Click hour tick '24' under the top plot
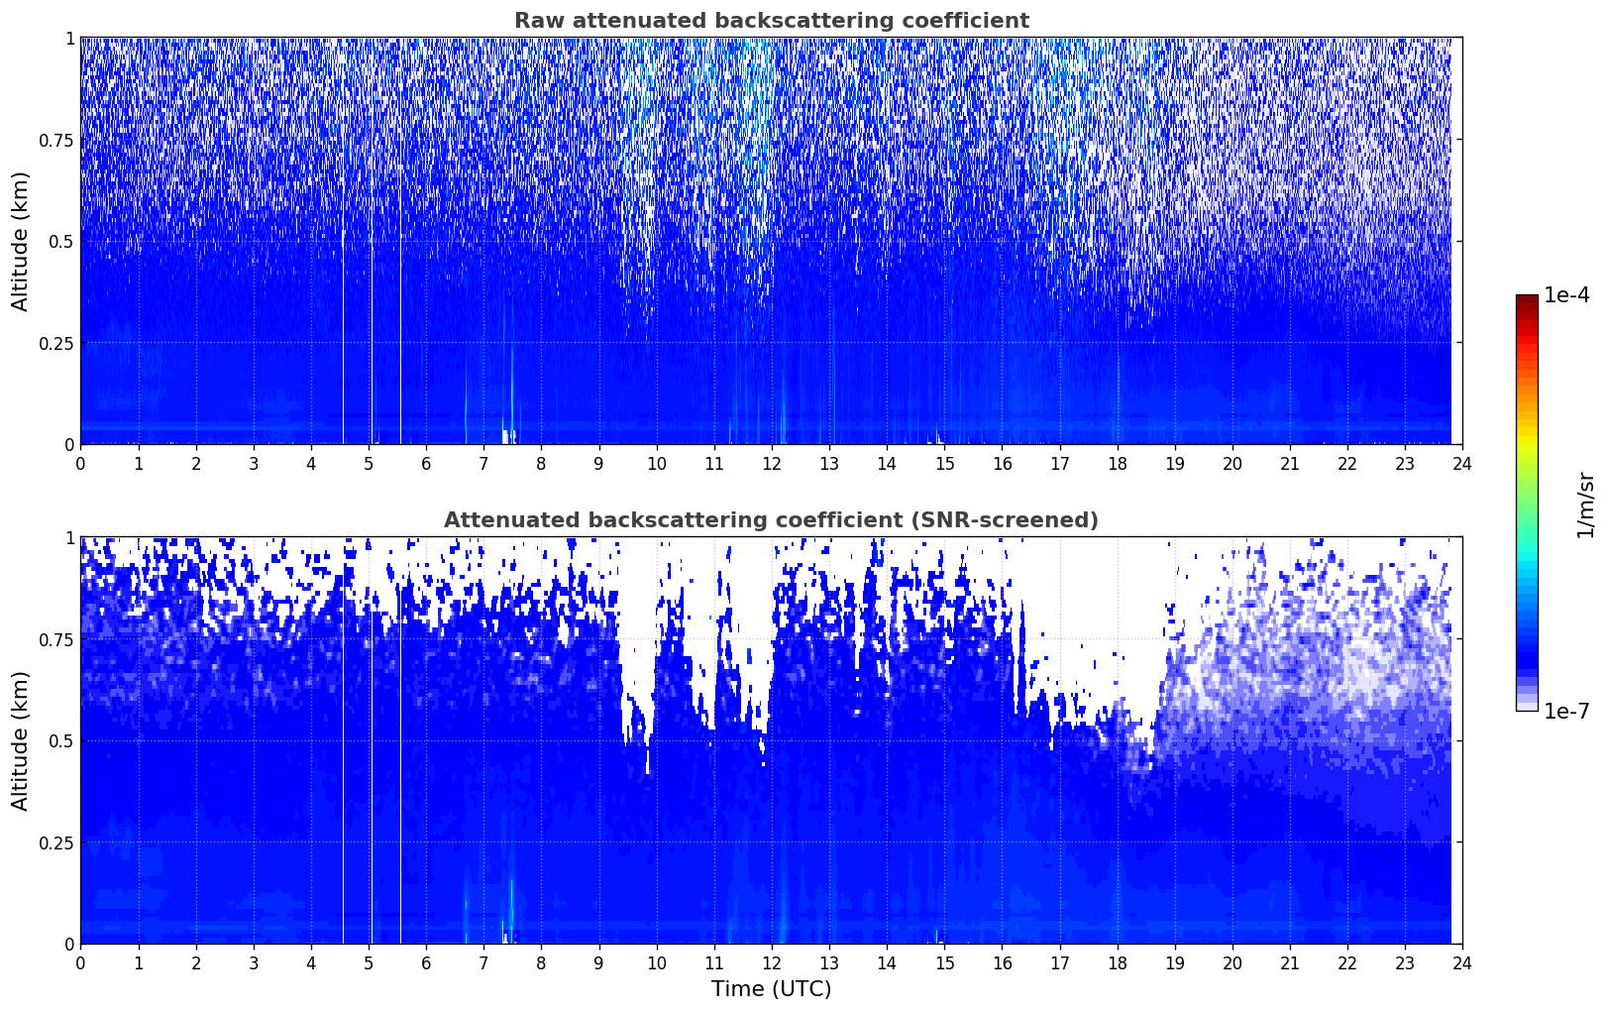1606x1011 pixels. 1462,463
